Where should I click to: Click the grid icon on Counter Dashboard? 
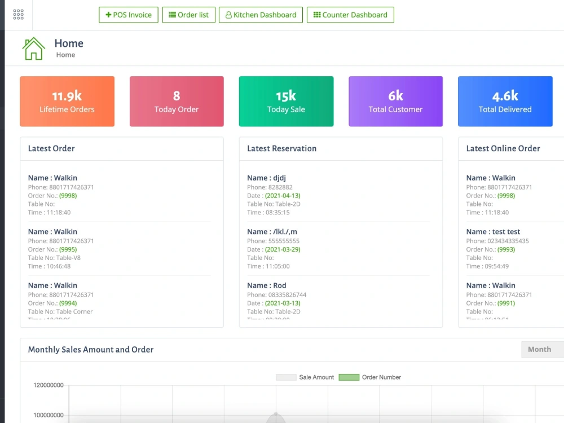click(317, 15)
